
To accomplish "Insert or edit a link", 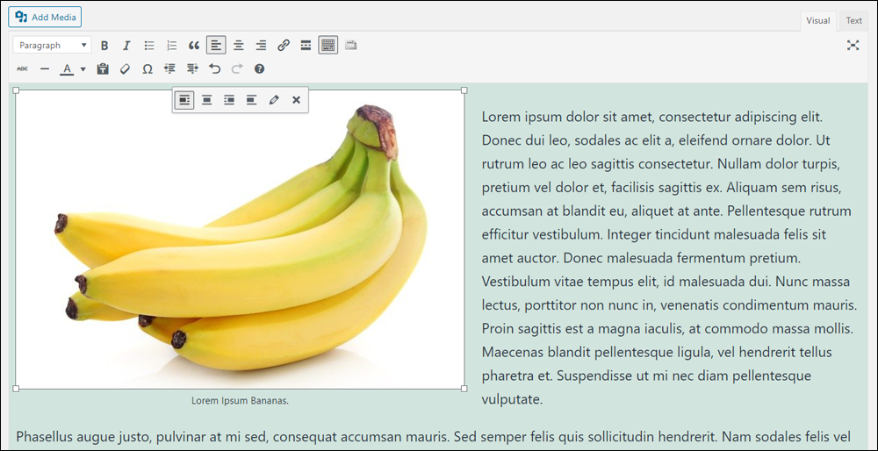I will coord(284,46).
